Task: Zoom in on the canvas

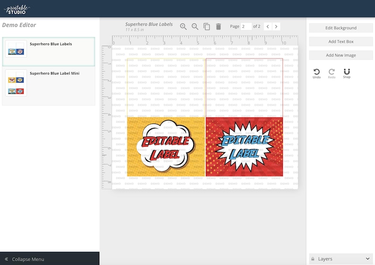Action: tap(183, 26)
